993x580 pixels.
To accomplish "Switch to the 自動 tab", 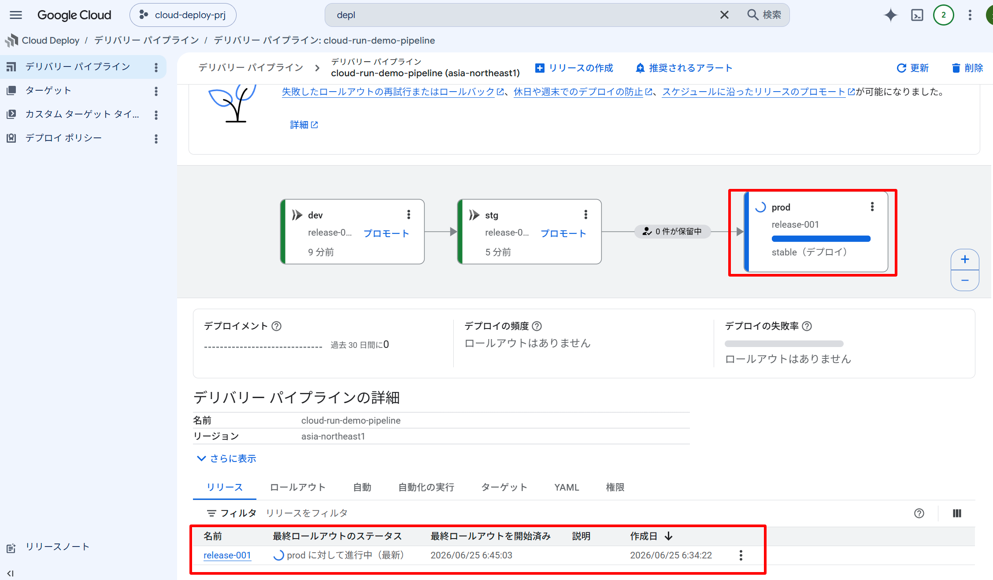I will coord(362,488).
